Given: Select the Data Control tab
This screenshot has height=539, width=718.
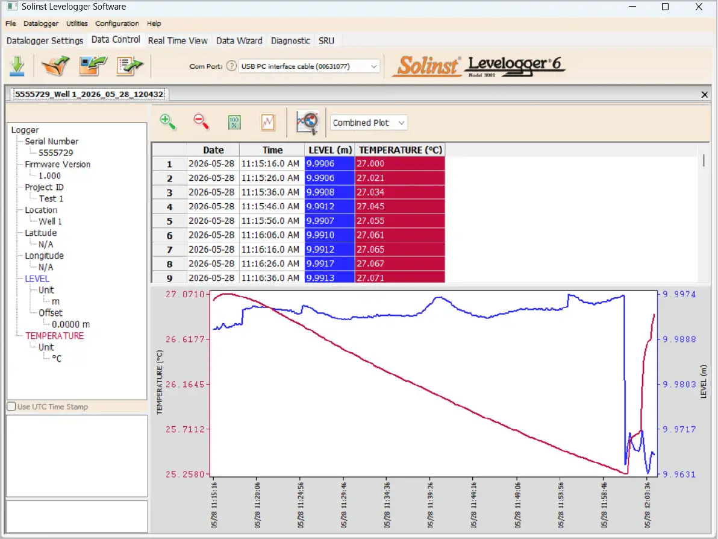Looking at the screenshot, I should (x=116, y=39).
